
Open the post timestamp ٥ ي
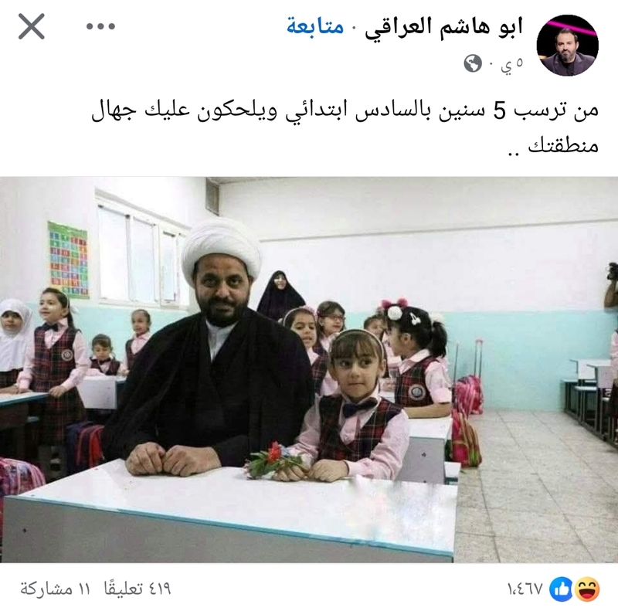click(512, 64)
